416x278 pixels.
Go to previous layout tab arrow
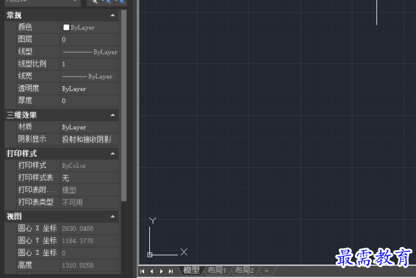click(x=152, y=271)
